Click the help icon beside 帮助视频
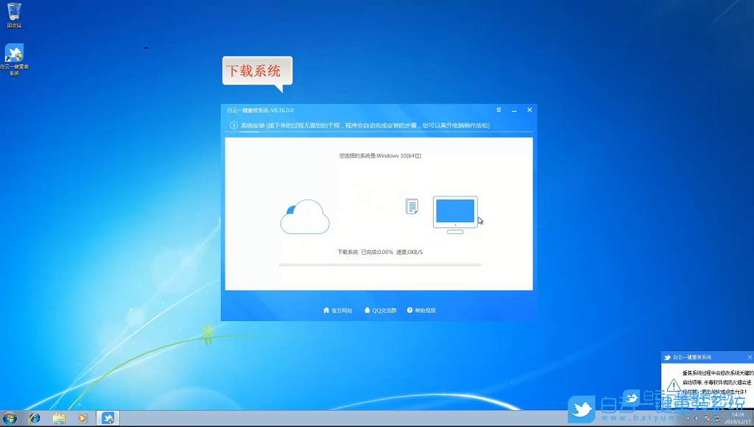 (410, 310)
